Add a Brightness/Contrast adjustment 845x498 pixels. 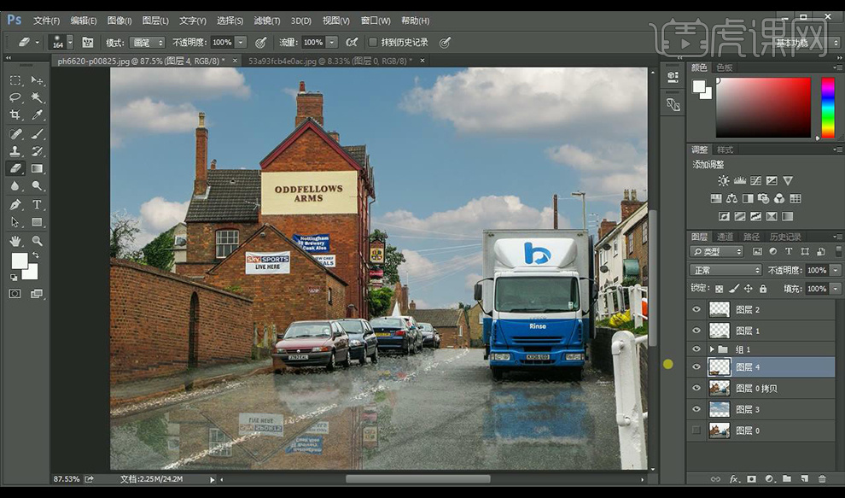point(724,181)
